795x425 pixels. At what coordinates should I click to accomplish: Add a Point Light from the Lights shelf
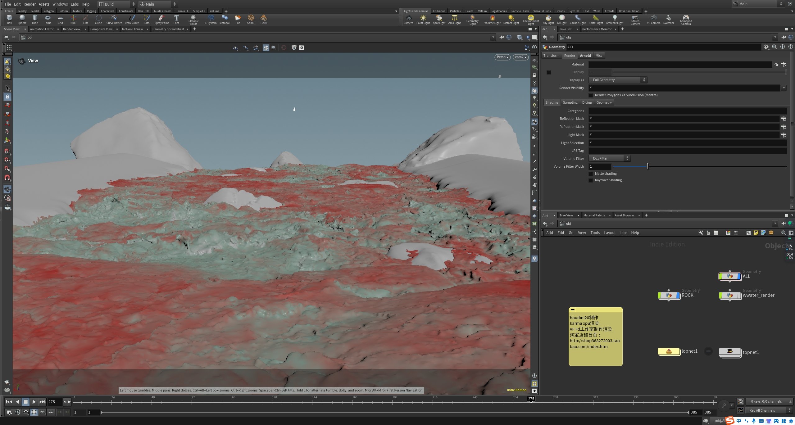click(423, 19)
